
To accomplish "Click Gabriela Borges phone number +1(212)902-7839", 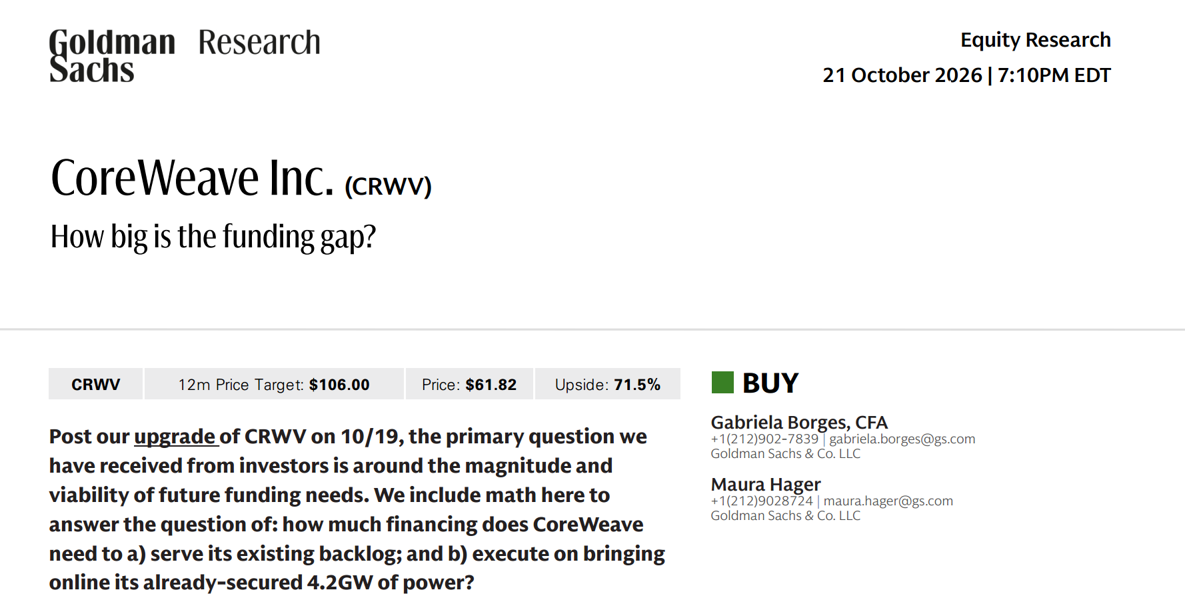I will point(764,439).
